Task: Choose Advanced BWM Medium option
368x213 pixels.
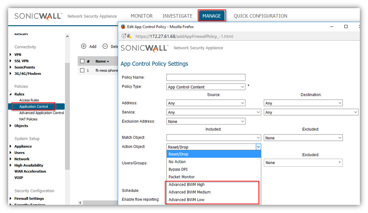Action: coord(214,192)
